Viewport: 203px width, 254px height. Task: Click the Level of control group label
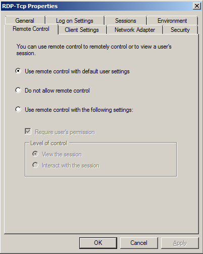[48, 143]
